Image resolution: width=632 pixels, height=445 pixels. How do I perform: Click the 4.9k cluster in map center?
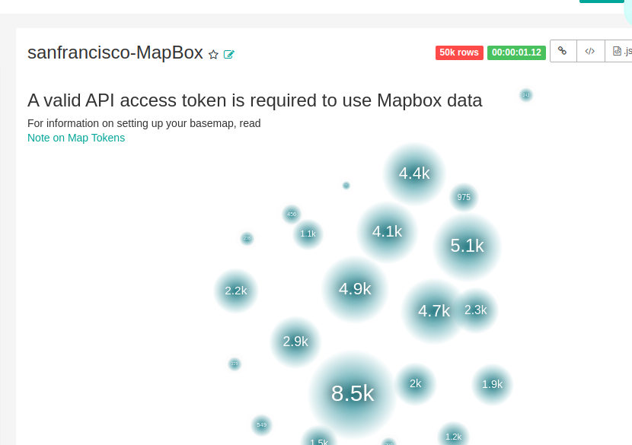(354, 289)
